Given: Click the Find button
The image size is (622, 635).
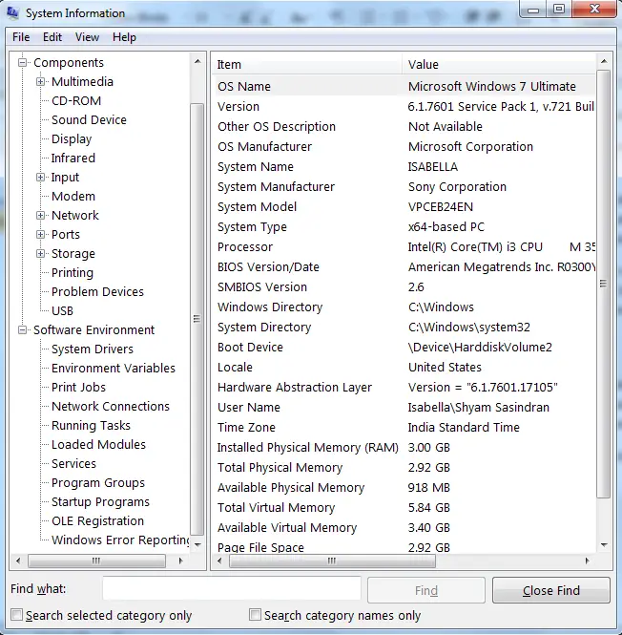Looking at the screenshot, I should 426,590.
